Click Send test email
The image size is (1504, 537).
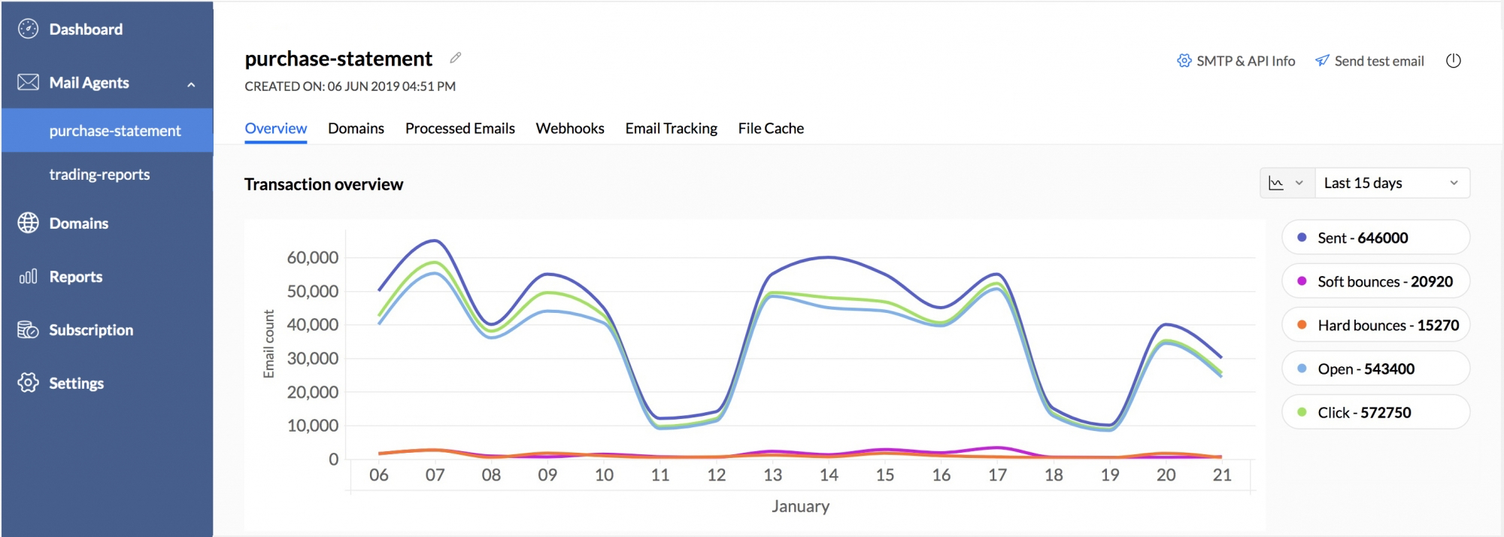(1369, 61)
